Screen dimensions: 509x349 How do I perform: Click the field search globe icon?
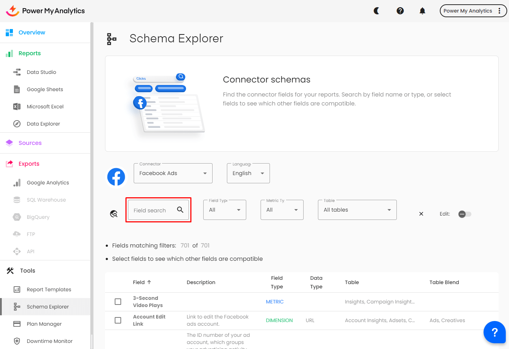(114, 214)
